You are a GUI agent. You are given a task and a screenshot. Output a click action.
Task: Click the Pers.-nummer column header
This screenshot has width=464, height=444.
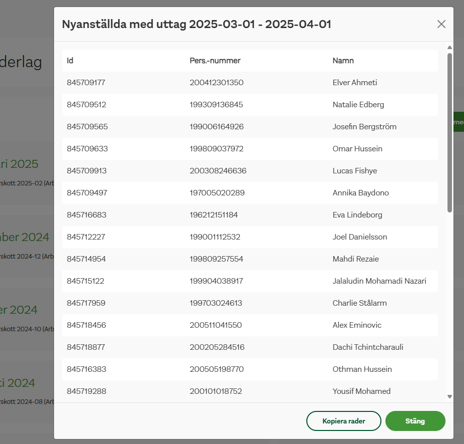[x=215, y=61]
